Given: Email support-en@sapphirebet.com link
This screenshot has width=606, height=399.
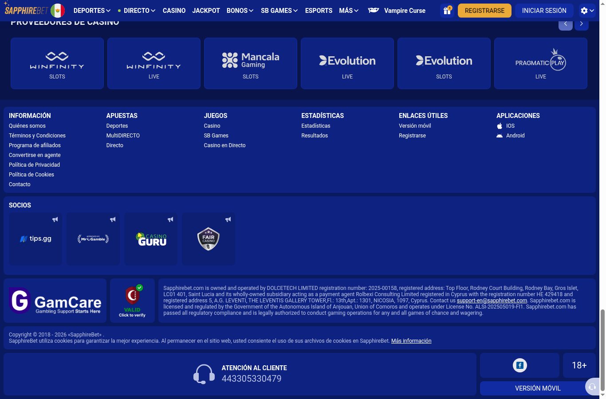Looking at the screenshot, I should pos(492,301).
